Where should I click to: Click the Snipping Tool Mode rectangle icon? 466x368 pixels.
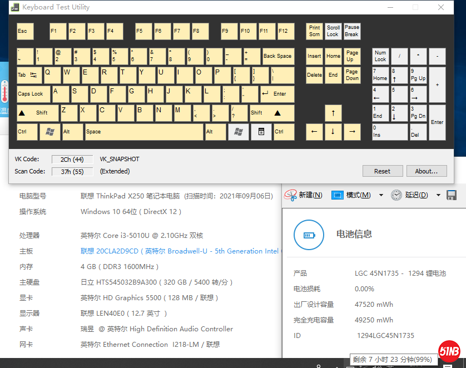click(338, 195)
